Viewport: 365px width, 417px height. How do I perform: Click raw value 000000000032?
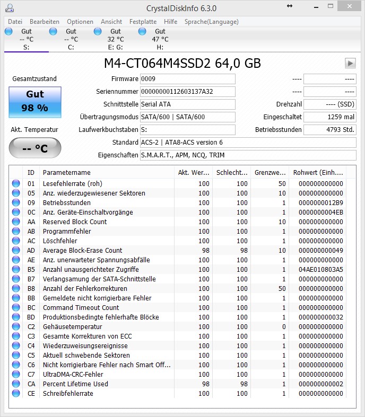[x=321, y=317]
